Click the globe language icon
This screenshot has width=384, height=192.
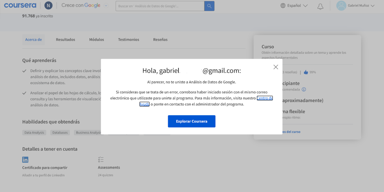point(283,6)
